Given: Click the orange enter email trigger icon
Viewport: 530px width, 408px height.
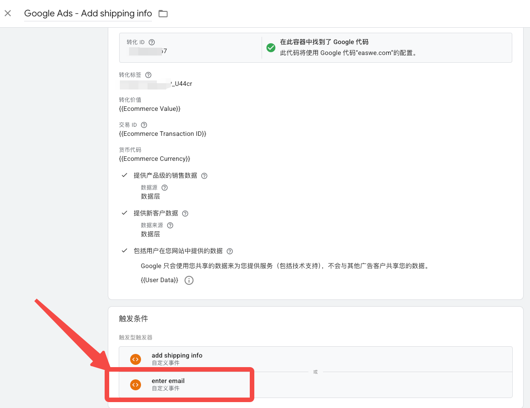Looking at the screenshot, I should click(135, 384).
